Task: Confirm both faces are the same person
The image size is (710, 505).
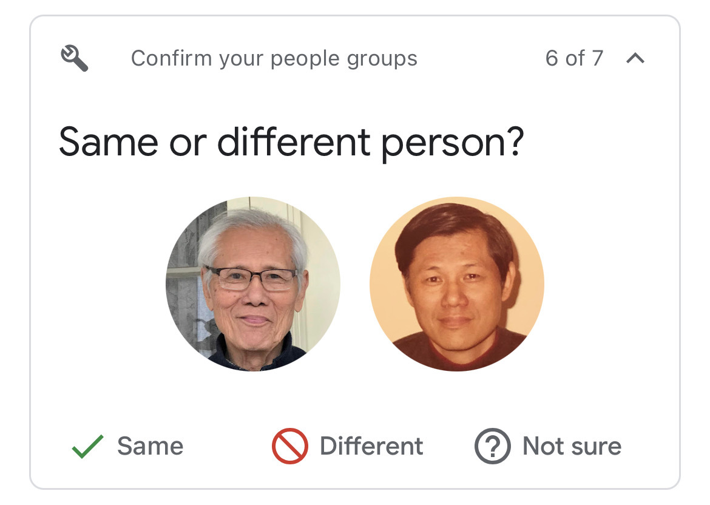Action: [127, 446]
